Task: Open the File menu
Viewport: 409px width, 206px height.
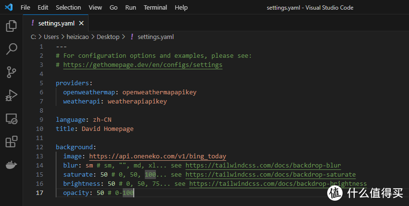Action: click(x=26, y=8)
